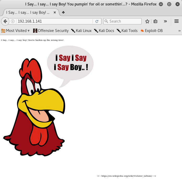Open the Offensive Security bookmark

point(51,31)
